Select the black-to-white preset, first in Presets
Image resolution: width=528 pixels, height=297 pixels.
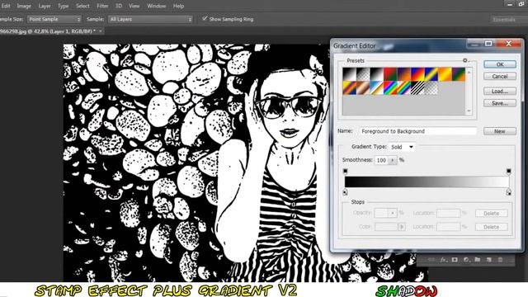350,74
